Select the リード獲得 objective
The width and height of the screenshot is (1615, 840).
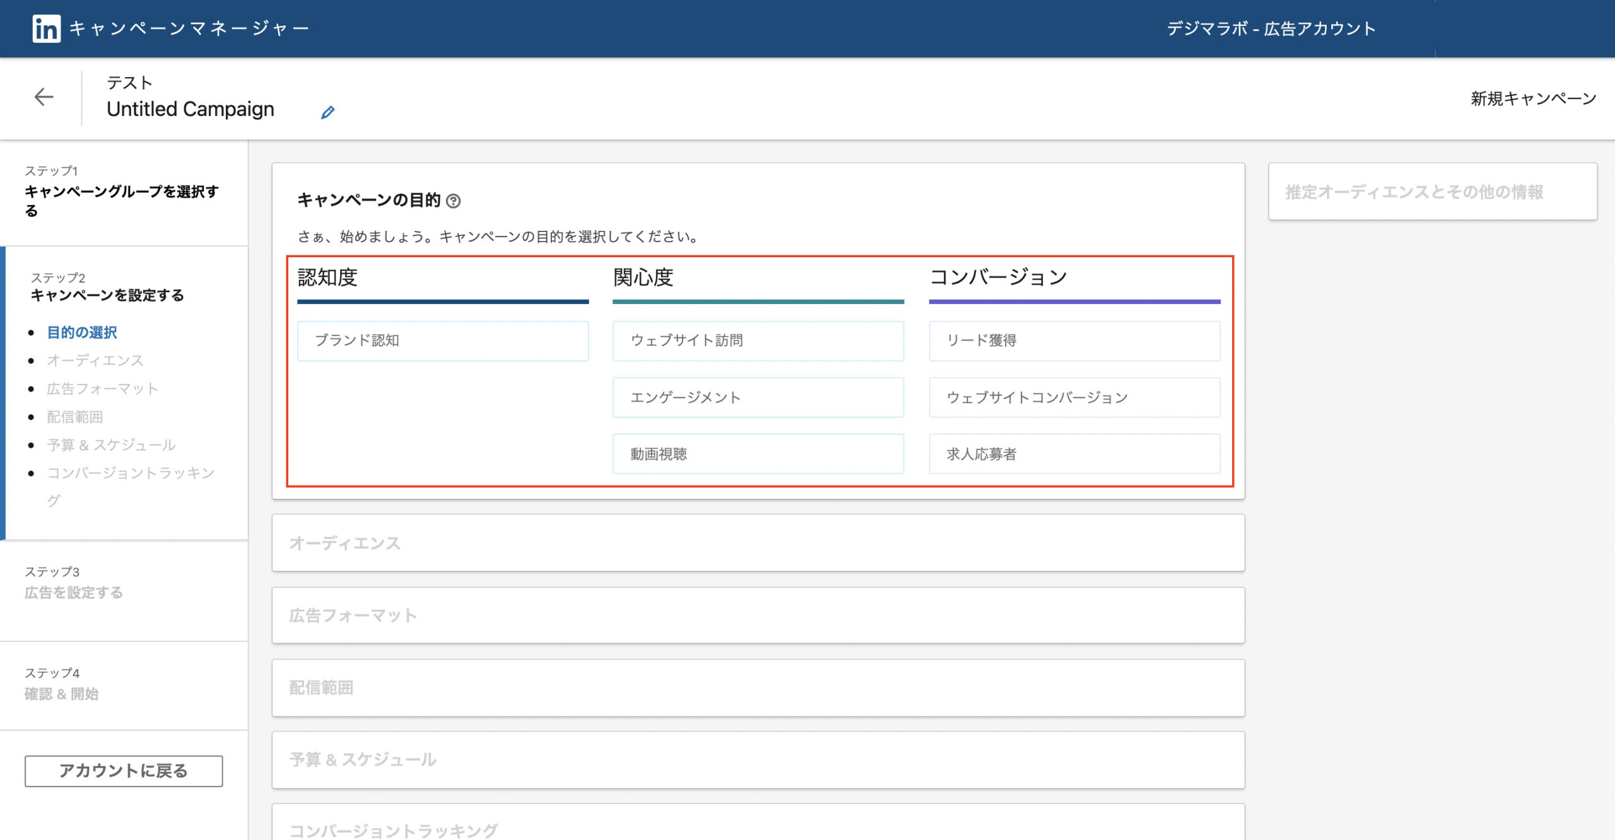[x=1074, y=341]
